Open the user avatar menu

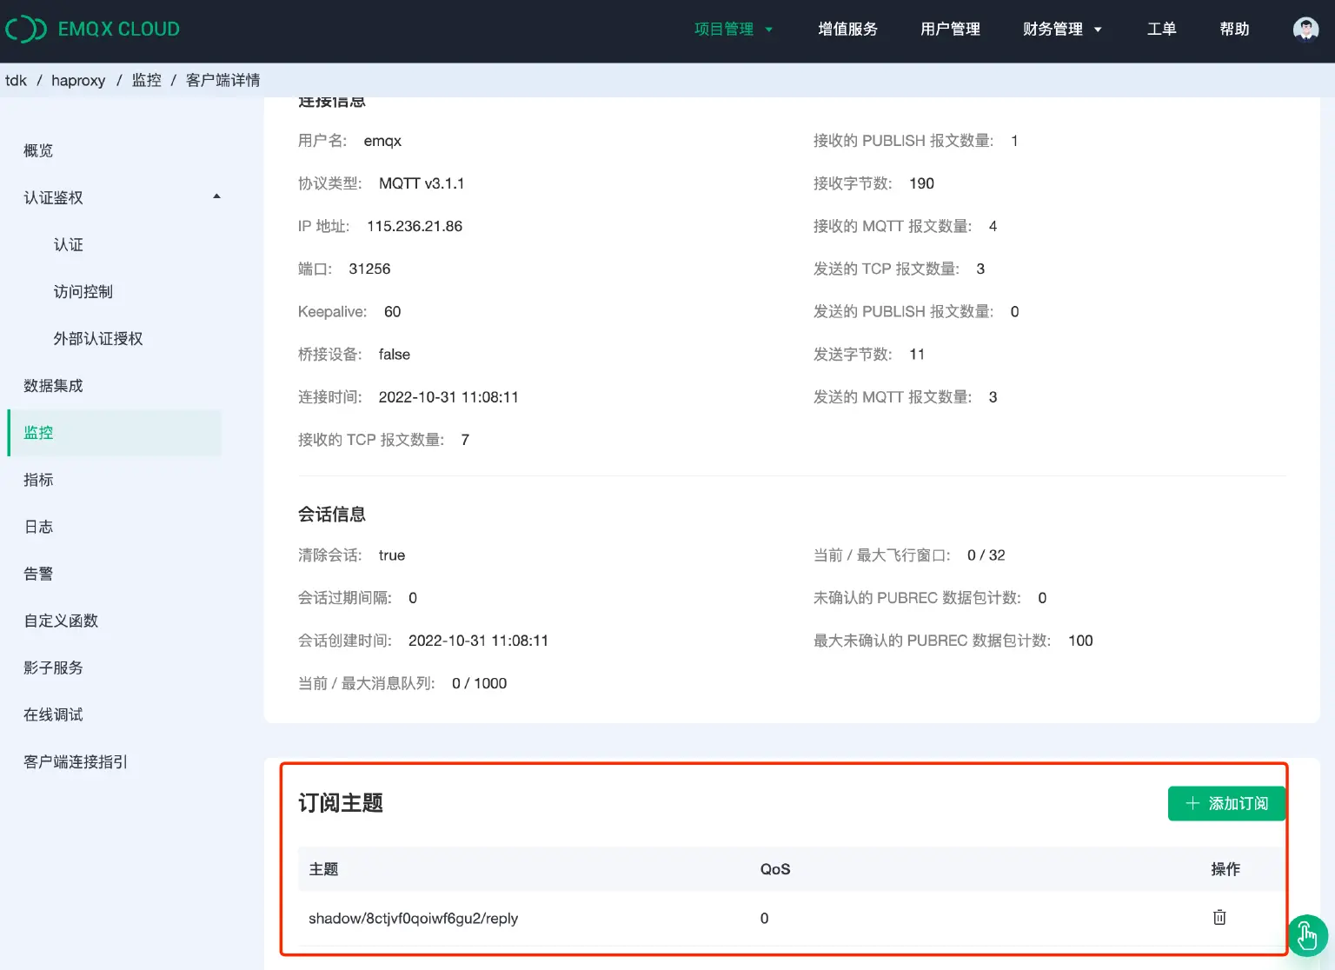[x=1305, y=29]
